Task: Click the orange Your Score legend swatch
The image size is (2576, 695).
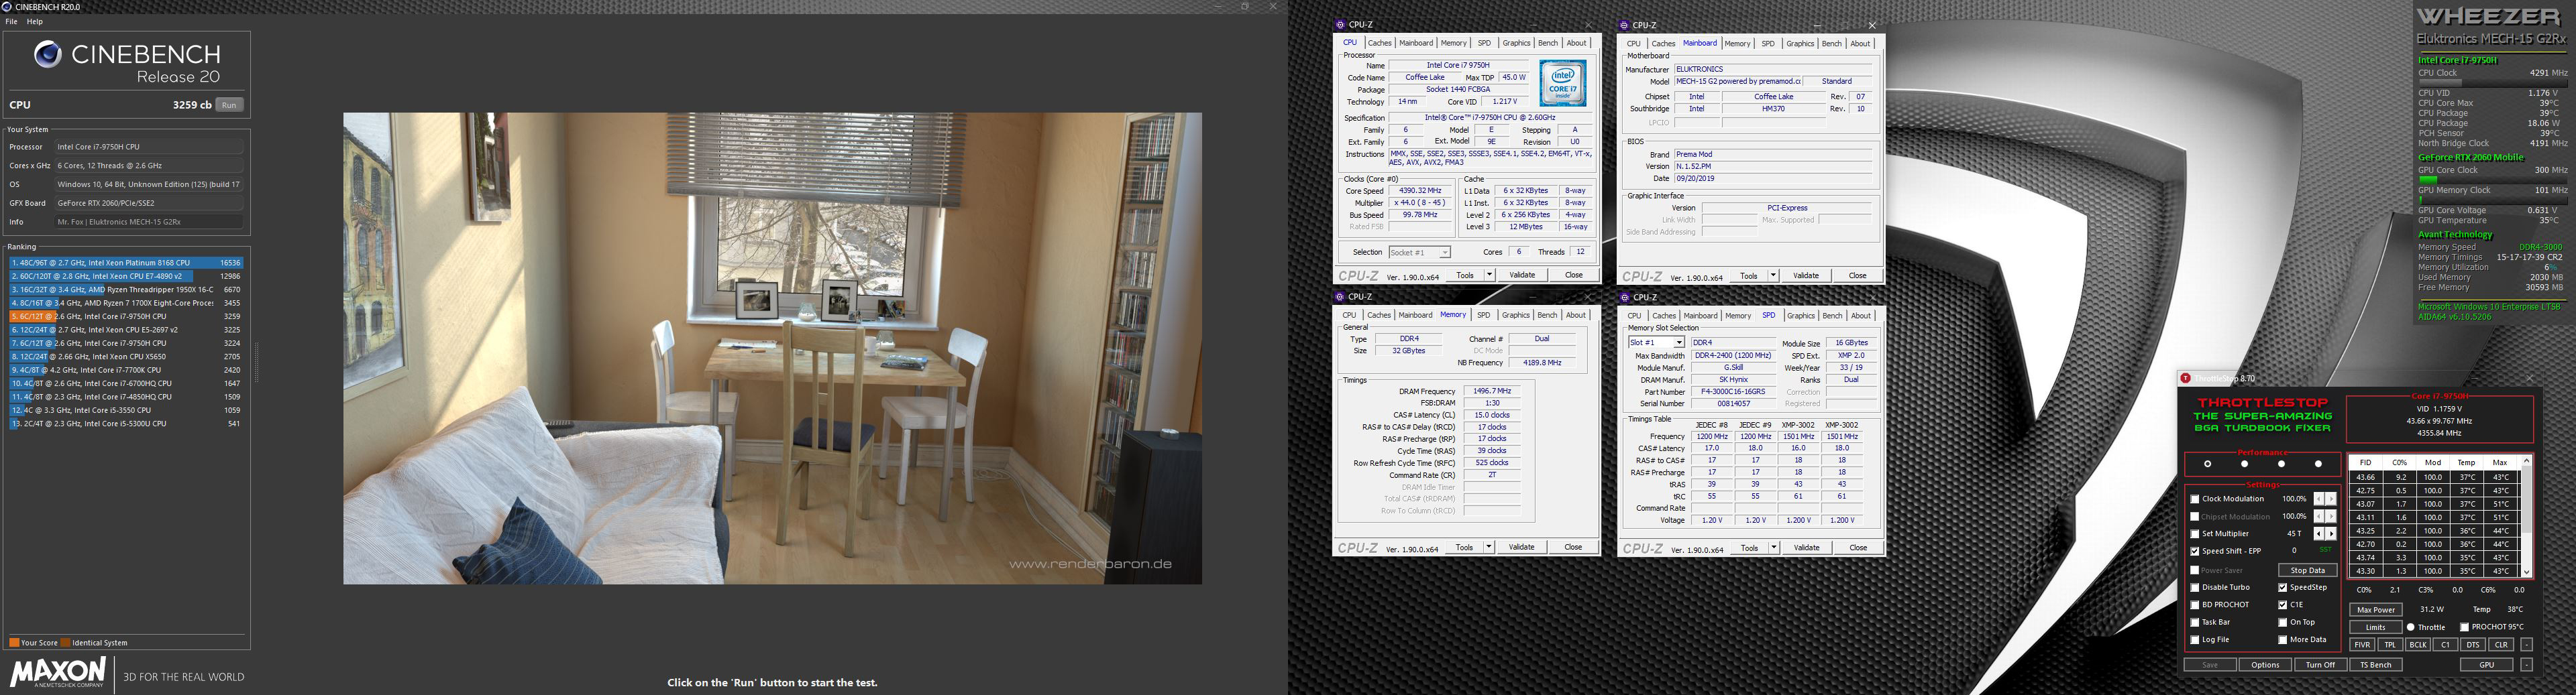Action: (x=14, y=643)
